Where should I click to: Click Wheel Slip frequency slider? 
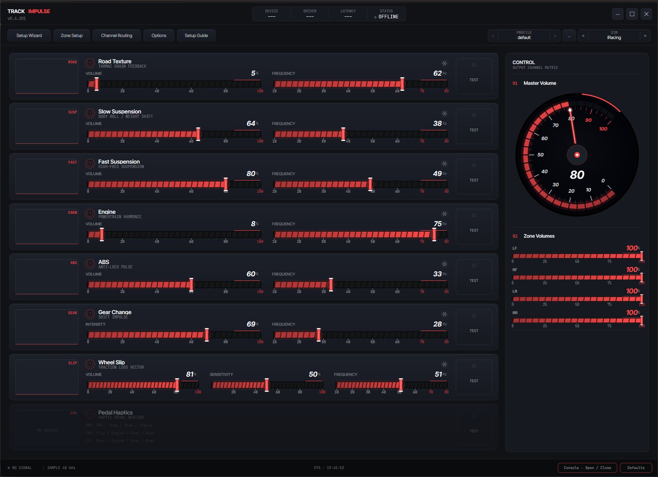coord(392,385)
